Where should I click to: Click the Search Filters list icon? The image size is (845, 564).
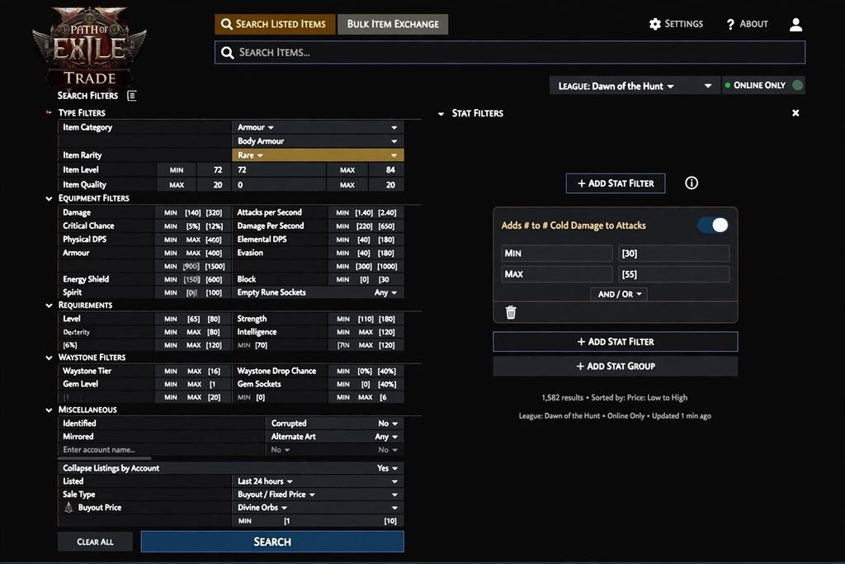(131, 96)
